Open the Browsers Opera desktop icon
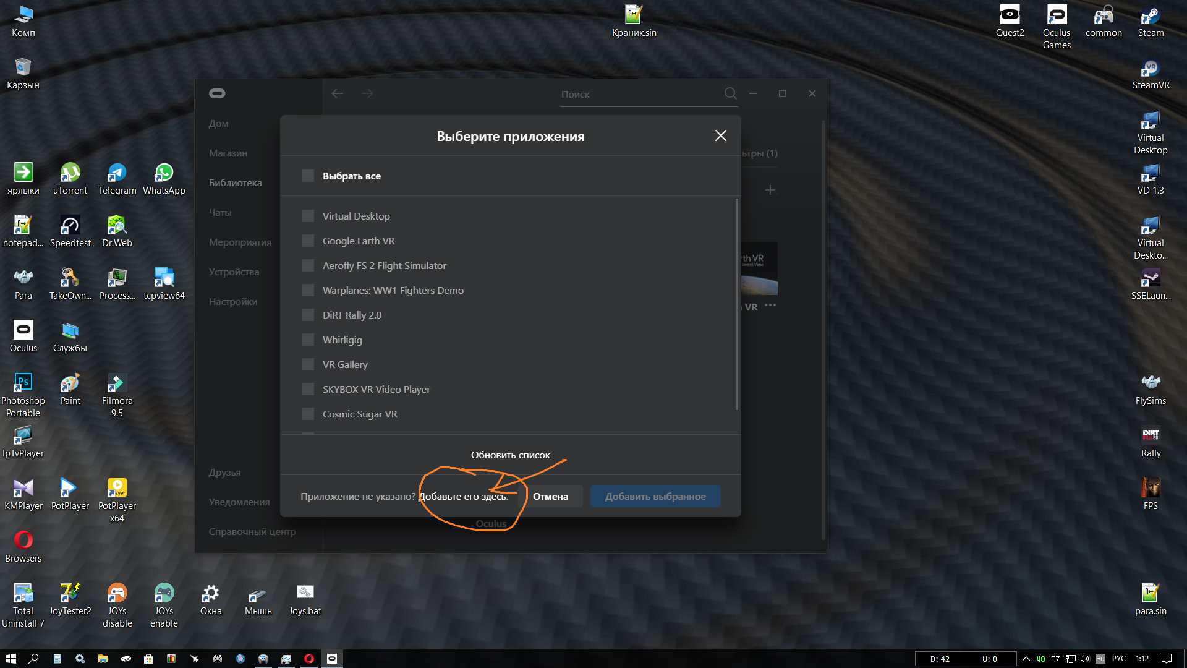Image resolution: width=1187 pixels, height=668 pixels. (23, 547)
